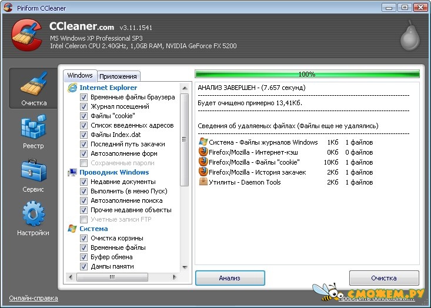This screenshot has width=431, height=308.
Task: Click the CCleaner icon in title bar
Action: tap(8, 8)
